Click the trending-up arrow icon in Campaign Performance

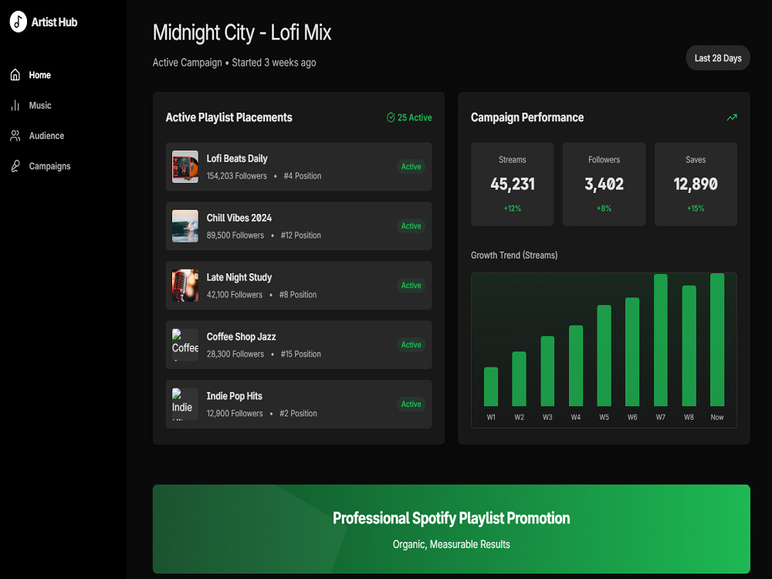[x=732, y=117]
